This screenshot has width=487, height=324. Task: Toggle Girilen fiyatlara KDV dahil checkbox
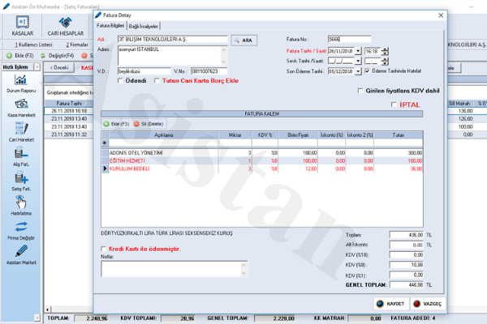[x=360, y=91]
